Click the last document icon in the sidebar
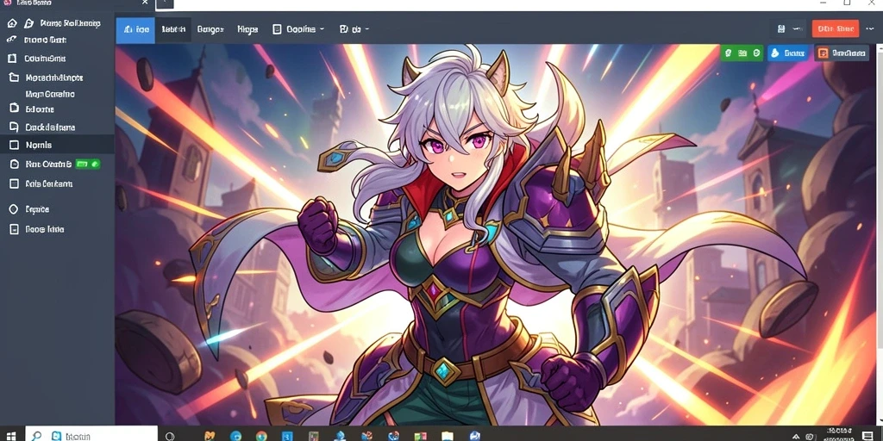The height and width of the screenshot is (441, 883). [14, 229]
